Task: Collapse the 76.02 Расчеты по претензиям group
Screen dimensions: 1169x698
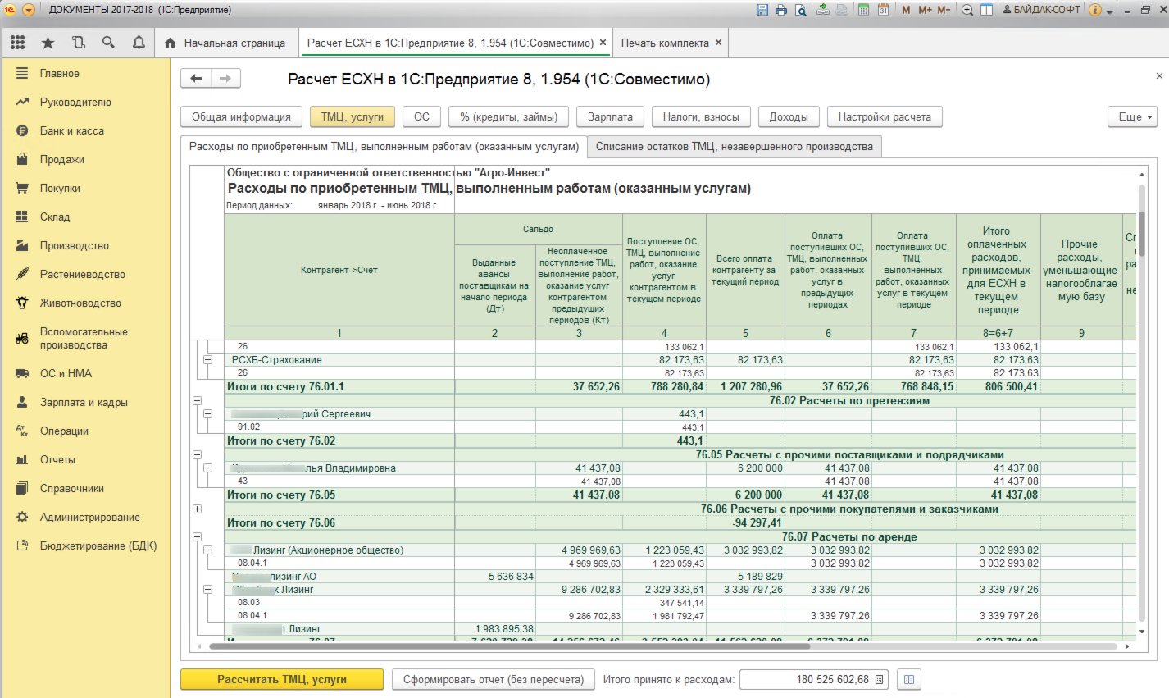Action: [x=197, y=400]
